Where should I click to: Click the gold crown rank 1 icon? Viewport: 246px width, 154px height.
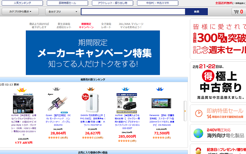click(22, 90)
